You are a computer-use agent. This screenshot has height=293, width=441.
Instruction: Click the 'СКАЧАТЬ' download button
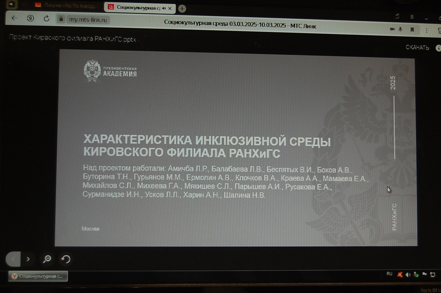pos(417,47)
